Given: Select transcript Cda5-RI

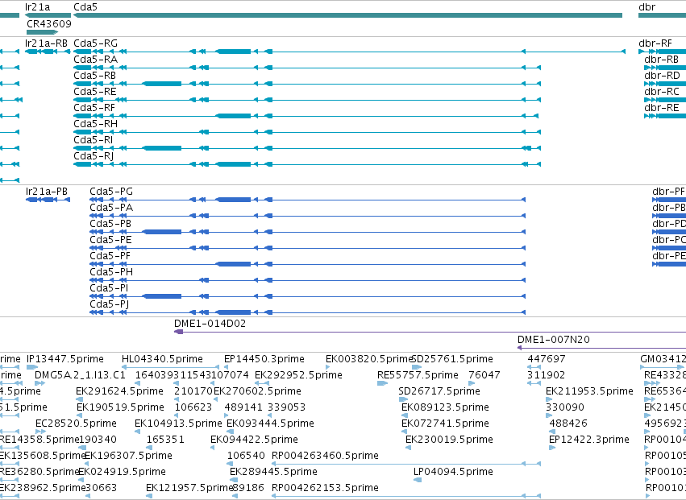Looking at the screenshot, I should (94, 140).
